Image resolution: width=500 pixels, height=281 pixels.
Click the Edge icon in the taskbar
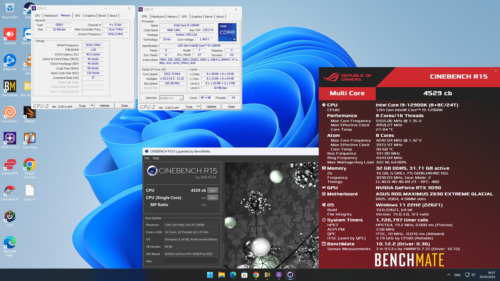[x=233, y=275]
